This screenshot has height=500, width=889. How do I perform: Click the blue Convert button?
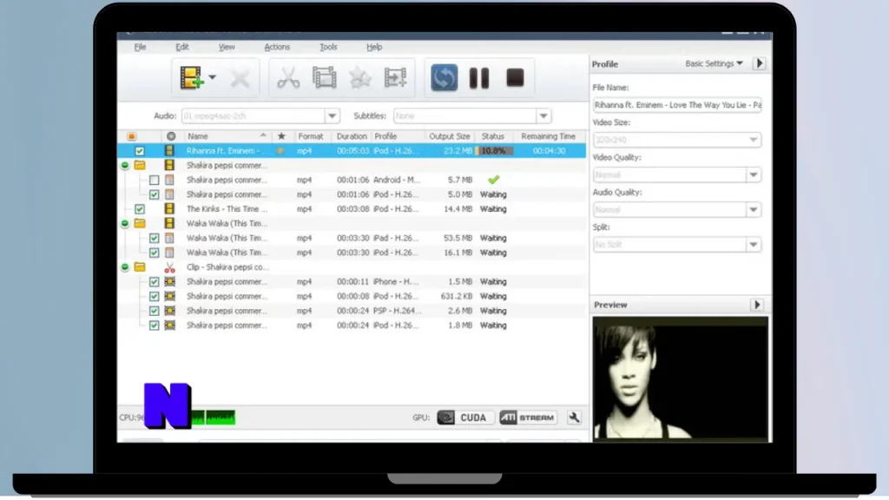coord(444,77)
